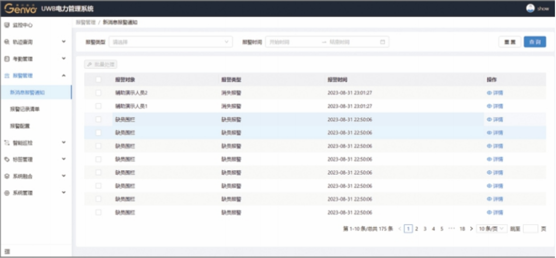
Task: Click the 智能巡检 inspection icon in the sidebar
Action: point(7,143)
